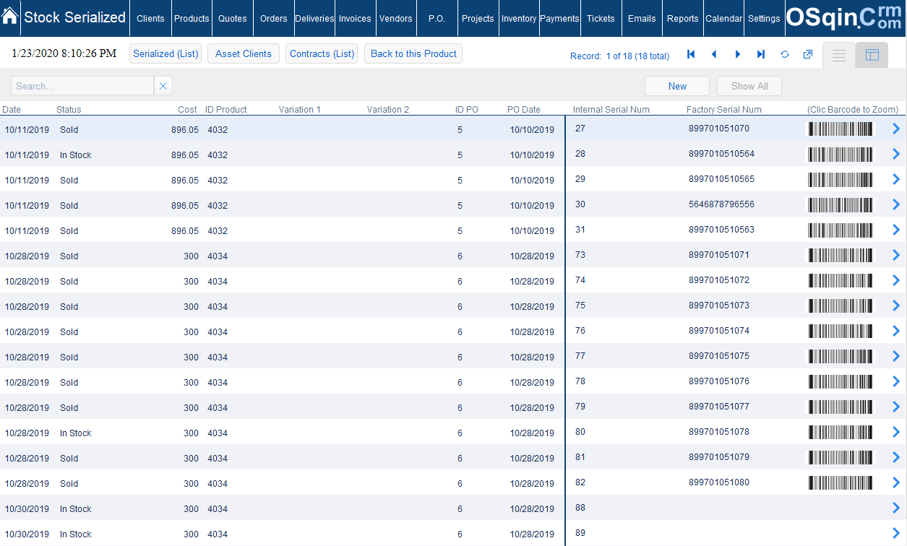Image resolution: width=907 pixels, height=546 pixels.
Task: Zoom barcode for serial 899701051071
Action: [841, 255]
